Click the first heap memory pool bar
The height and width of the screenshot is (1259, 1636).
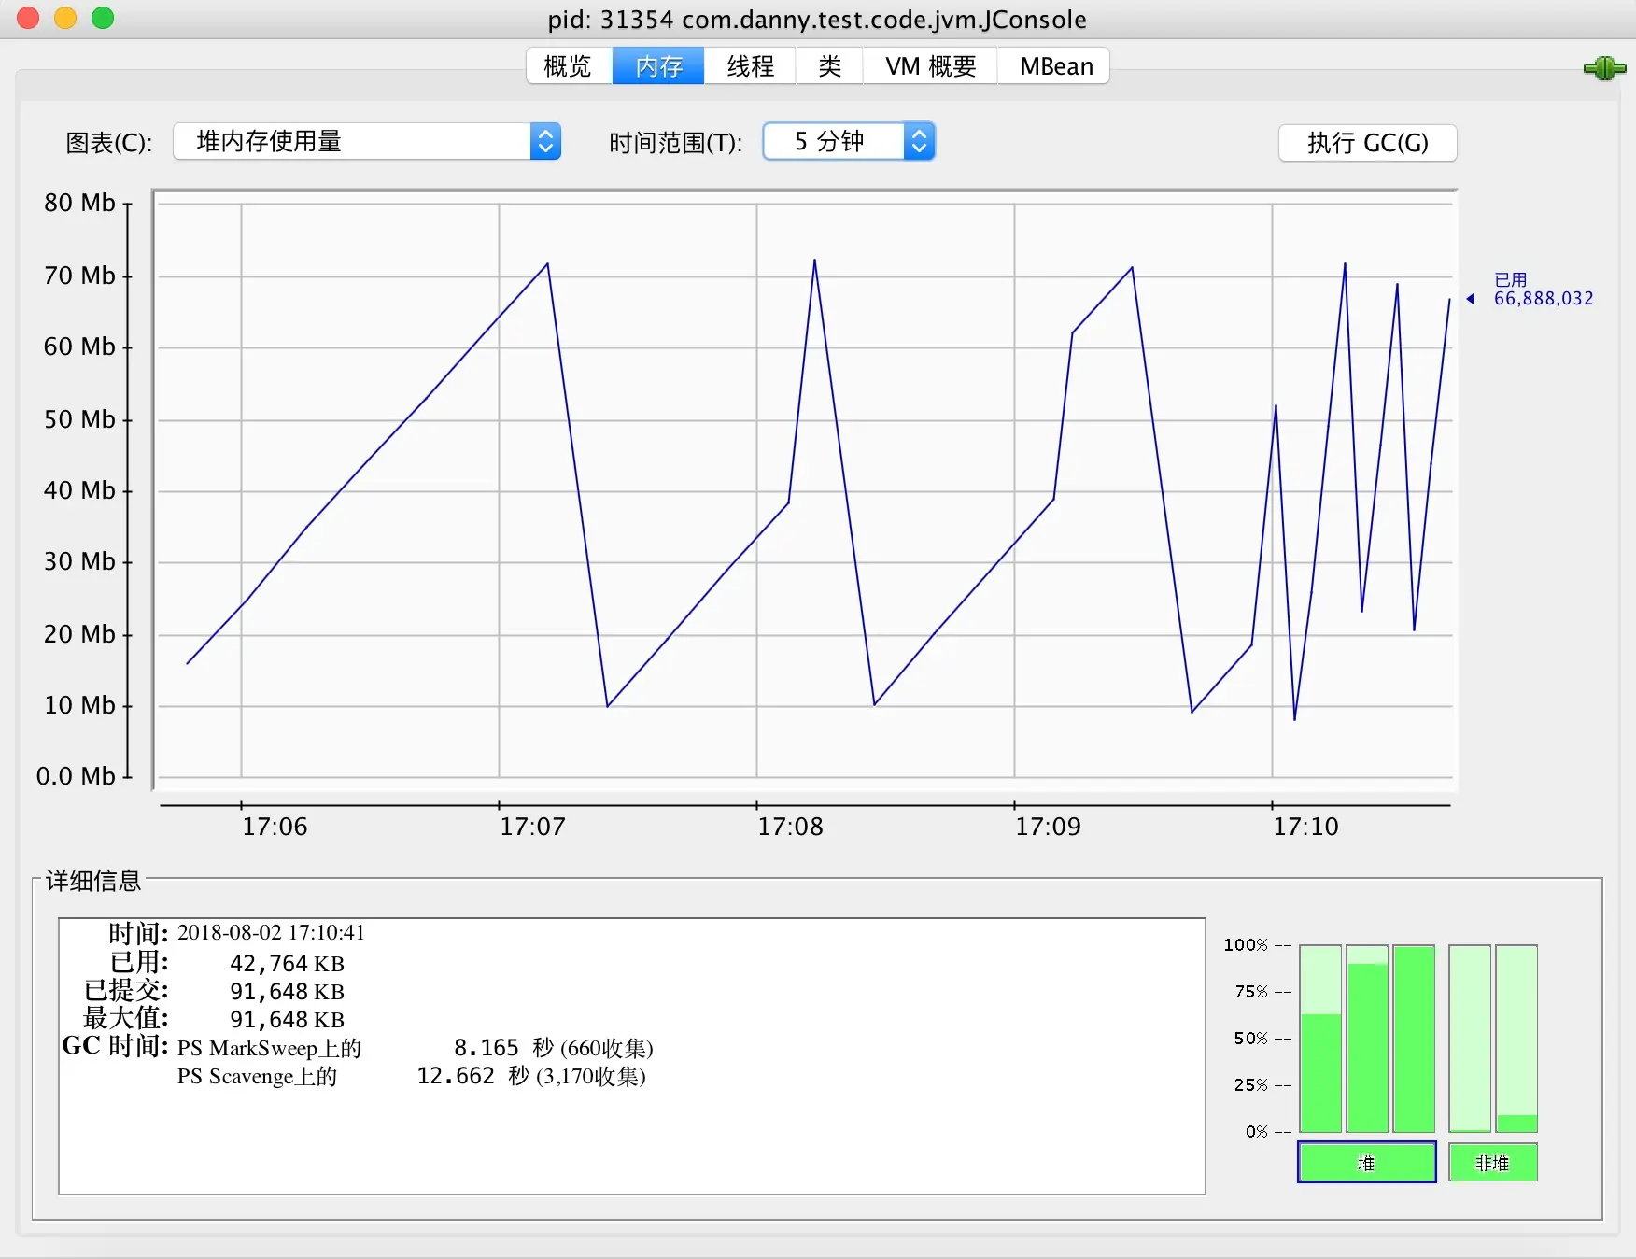click(1320, 1039)
